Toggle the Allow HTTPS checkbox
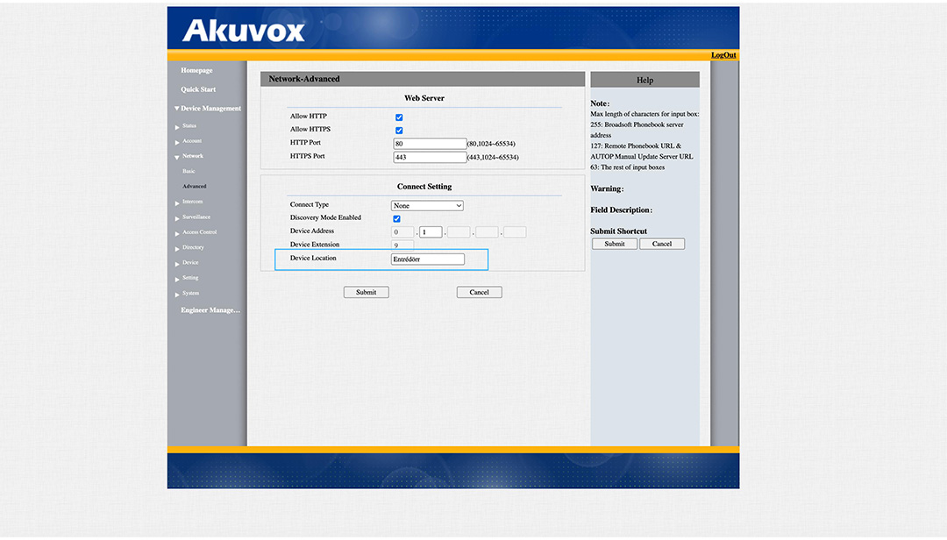This screenshot has height=540, width=947. point(399,130)
